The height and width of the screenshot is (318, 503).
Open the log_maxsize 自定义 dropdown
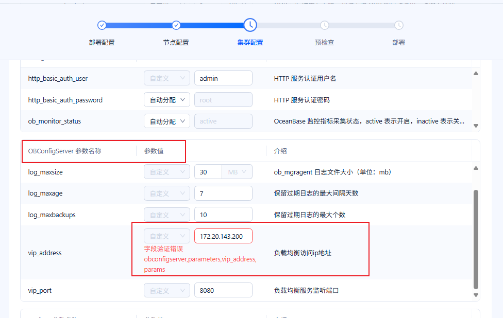(167, 172)
